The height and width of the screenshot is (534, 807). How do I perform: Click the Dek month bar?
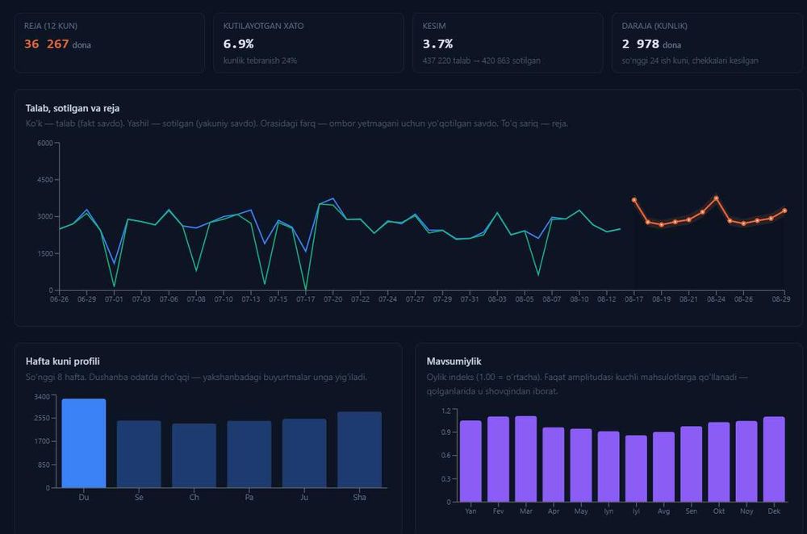[774, 460]
